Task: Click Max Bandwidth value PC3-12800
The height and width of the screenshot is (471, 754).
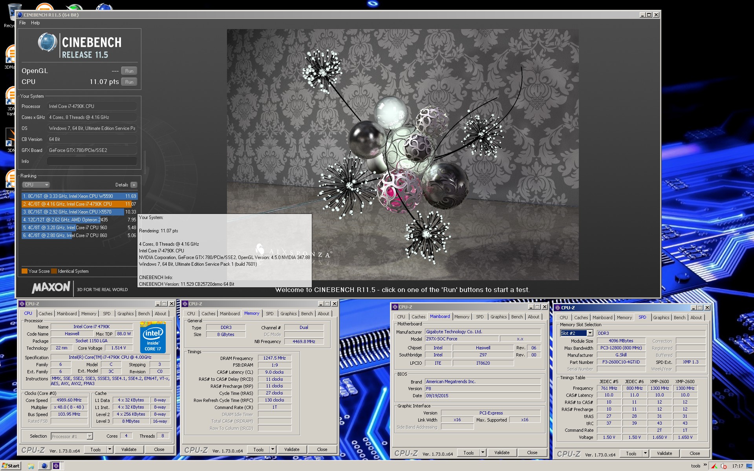Action: coord(621,348)
